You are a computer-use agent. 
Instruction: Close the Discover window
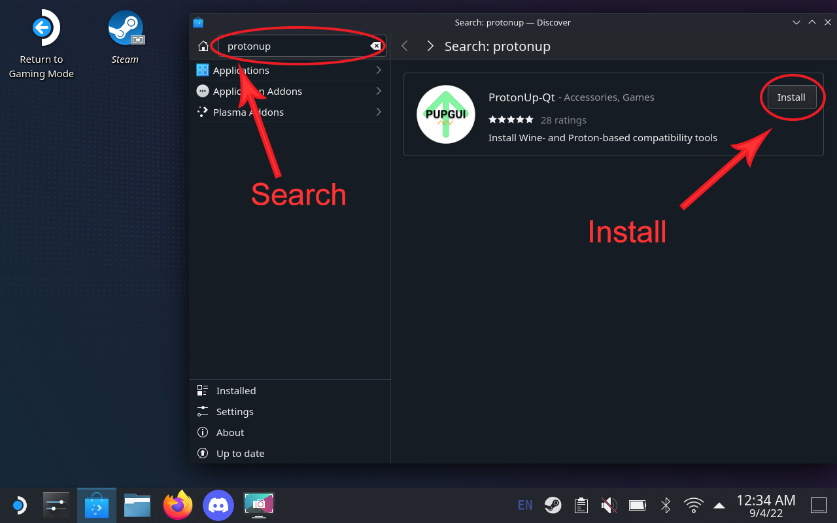click(x=827, y=22)
